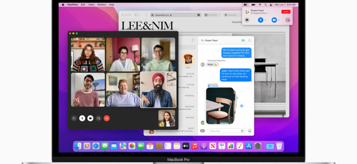Image resolution: width=357 pixels, height=164 pixels.
Task: Turn off camera in FaceTime window controls
Action: point(90,118)
